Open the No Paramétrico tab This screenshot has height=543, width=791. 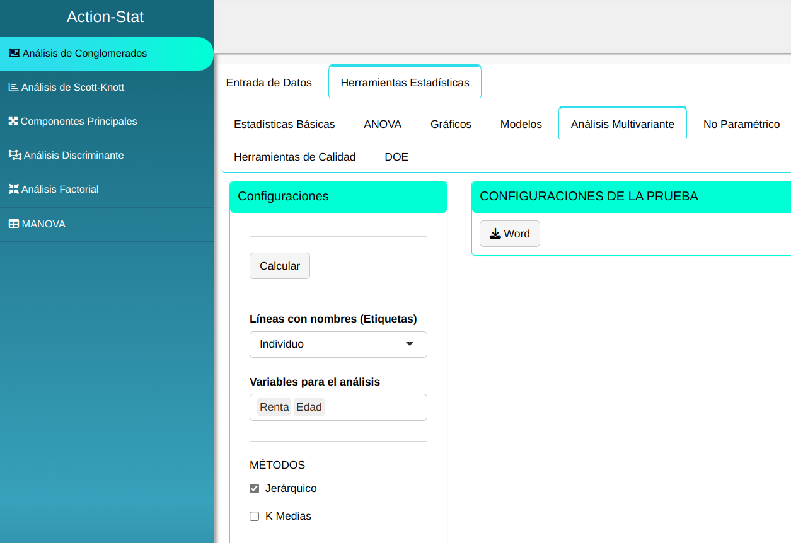pyautogui.click(x=741, y=124)
